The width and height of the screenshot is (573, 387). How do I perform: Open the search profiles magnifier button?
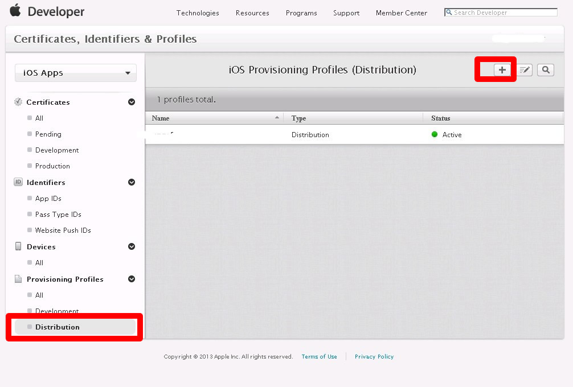(x=546, y=70)
